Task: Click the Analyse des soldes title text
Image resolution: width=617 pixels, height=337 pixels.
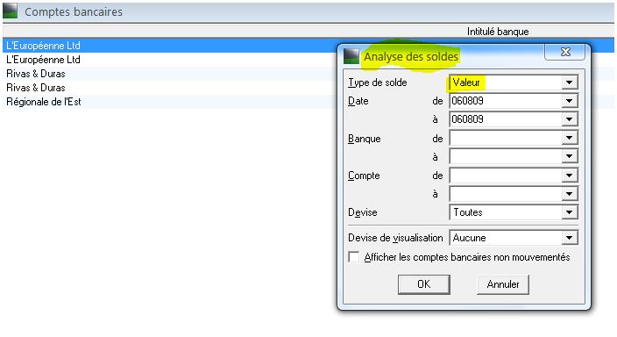Action: (411, 57)
